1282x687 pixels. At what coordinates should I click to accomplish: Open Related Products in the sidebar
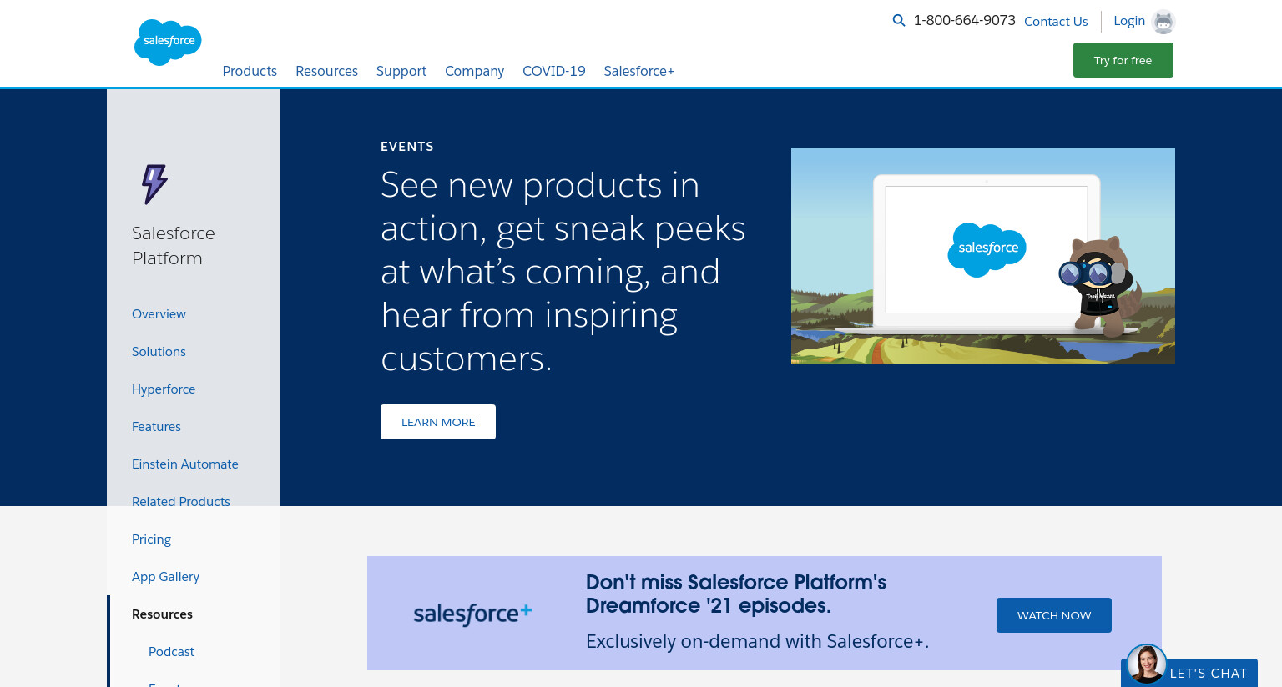tap(181, 502)
